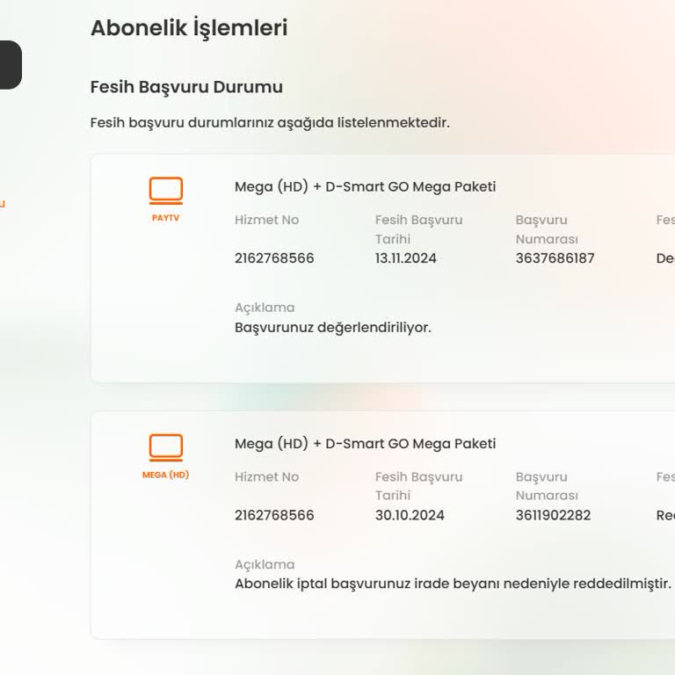The image size is (675, 675).
Task: Select the orange sidebar link at left edge
Action: coord(3,204)
